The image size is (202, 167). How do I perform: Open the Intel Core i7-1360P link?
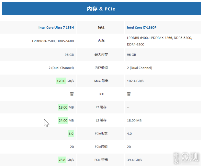click(141, 27)
